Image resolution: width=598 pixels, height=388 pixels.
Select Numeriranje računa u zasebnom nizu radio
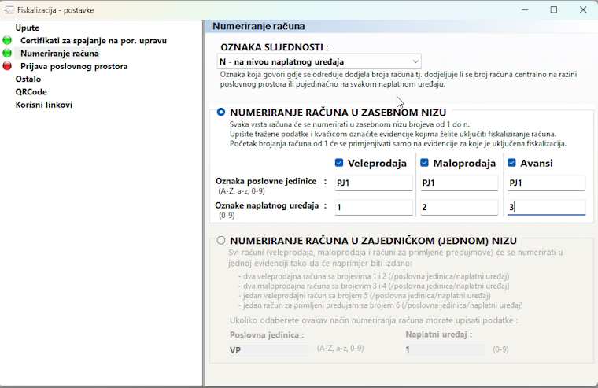tap(221, 113)
